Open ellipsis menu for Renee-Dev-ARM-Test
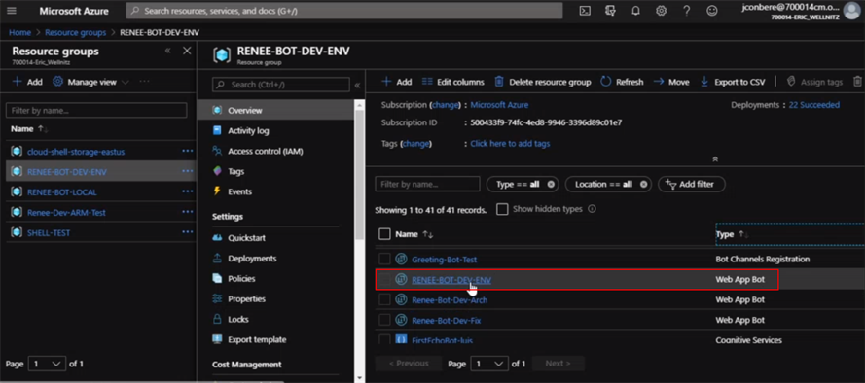This screenshot has width=865, height=383. (x=188, y=212)
